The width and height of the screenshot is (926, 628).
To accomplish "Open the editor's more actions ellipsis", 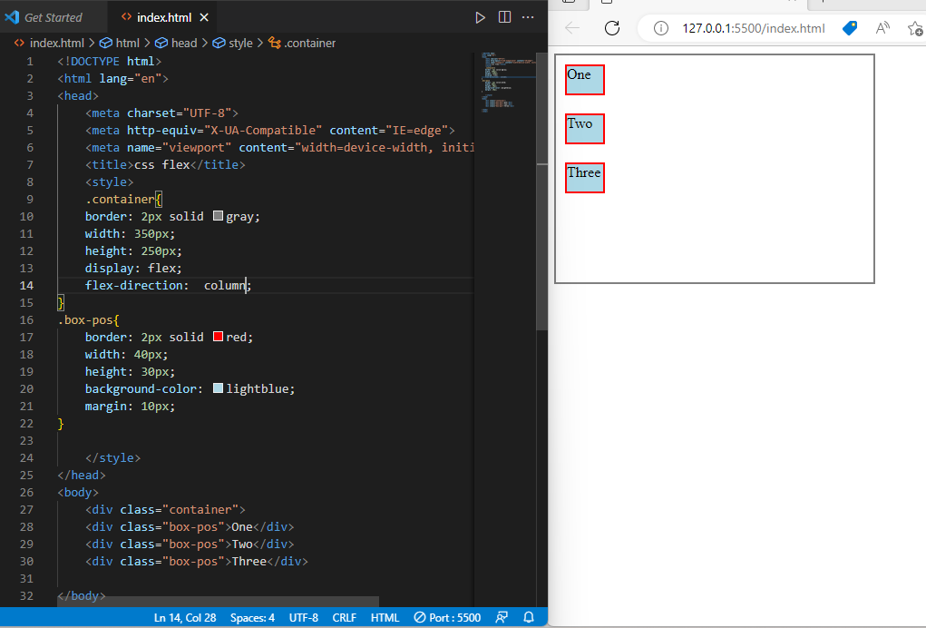I will [528, 17].
